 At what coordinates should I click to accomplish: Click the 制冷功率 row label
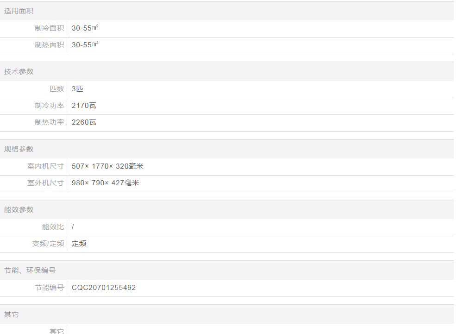click(x=49, y=106)
